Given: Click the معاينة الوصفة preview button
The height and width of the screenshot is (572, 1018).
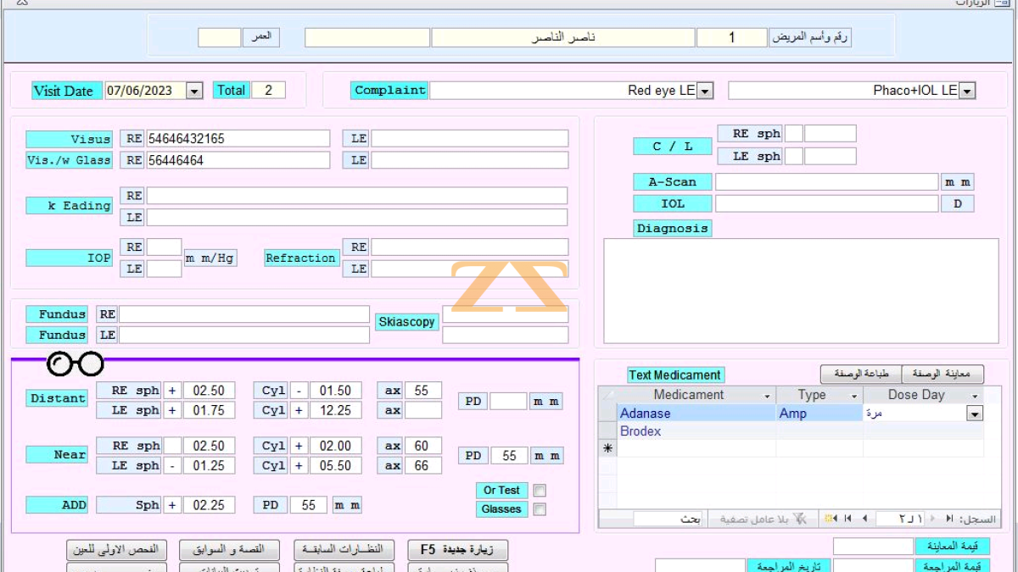Looking at the screenshot, I should coord(942,375).
